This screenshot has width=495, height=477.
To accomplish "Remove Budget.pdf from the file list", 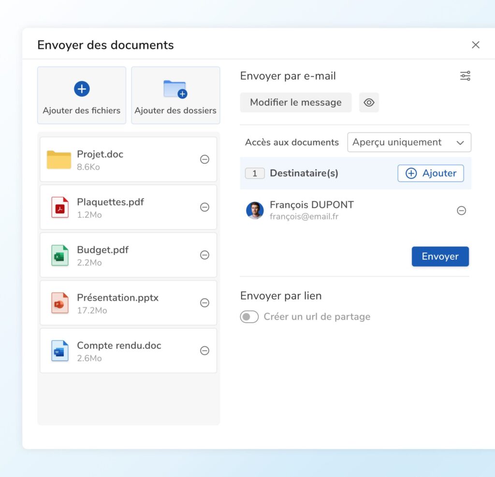I will pos(204,255).
